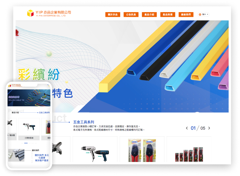Go to previous product slide arrow
The height and width of the screenshot is (176, 240).
(x=187, y=128)
